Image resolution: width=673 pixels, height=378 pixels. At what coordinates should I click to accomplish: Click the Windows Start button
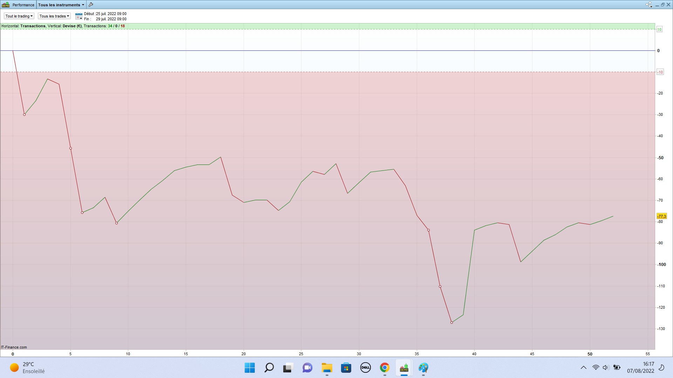[250, 367]
